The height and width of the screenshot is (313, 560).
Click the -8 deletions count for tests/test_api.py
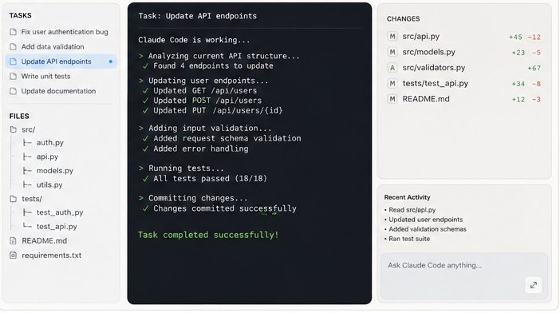tap(536, 84)
